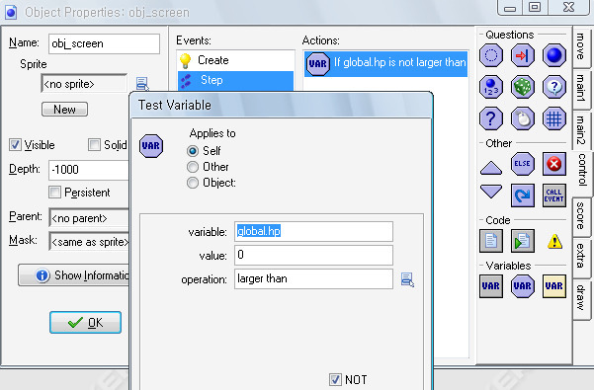Select the Check Mouse icon

click(x=523, y=118)
